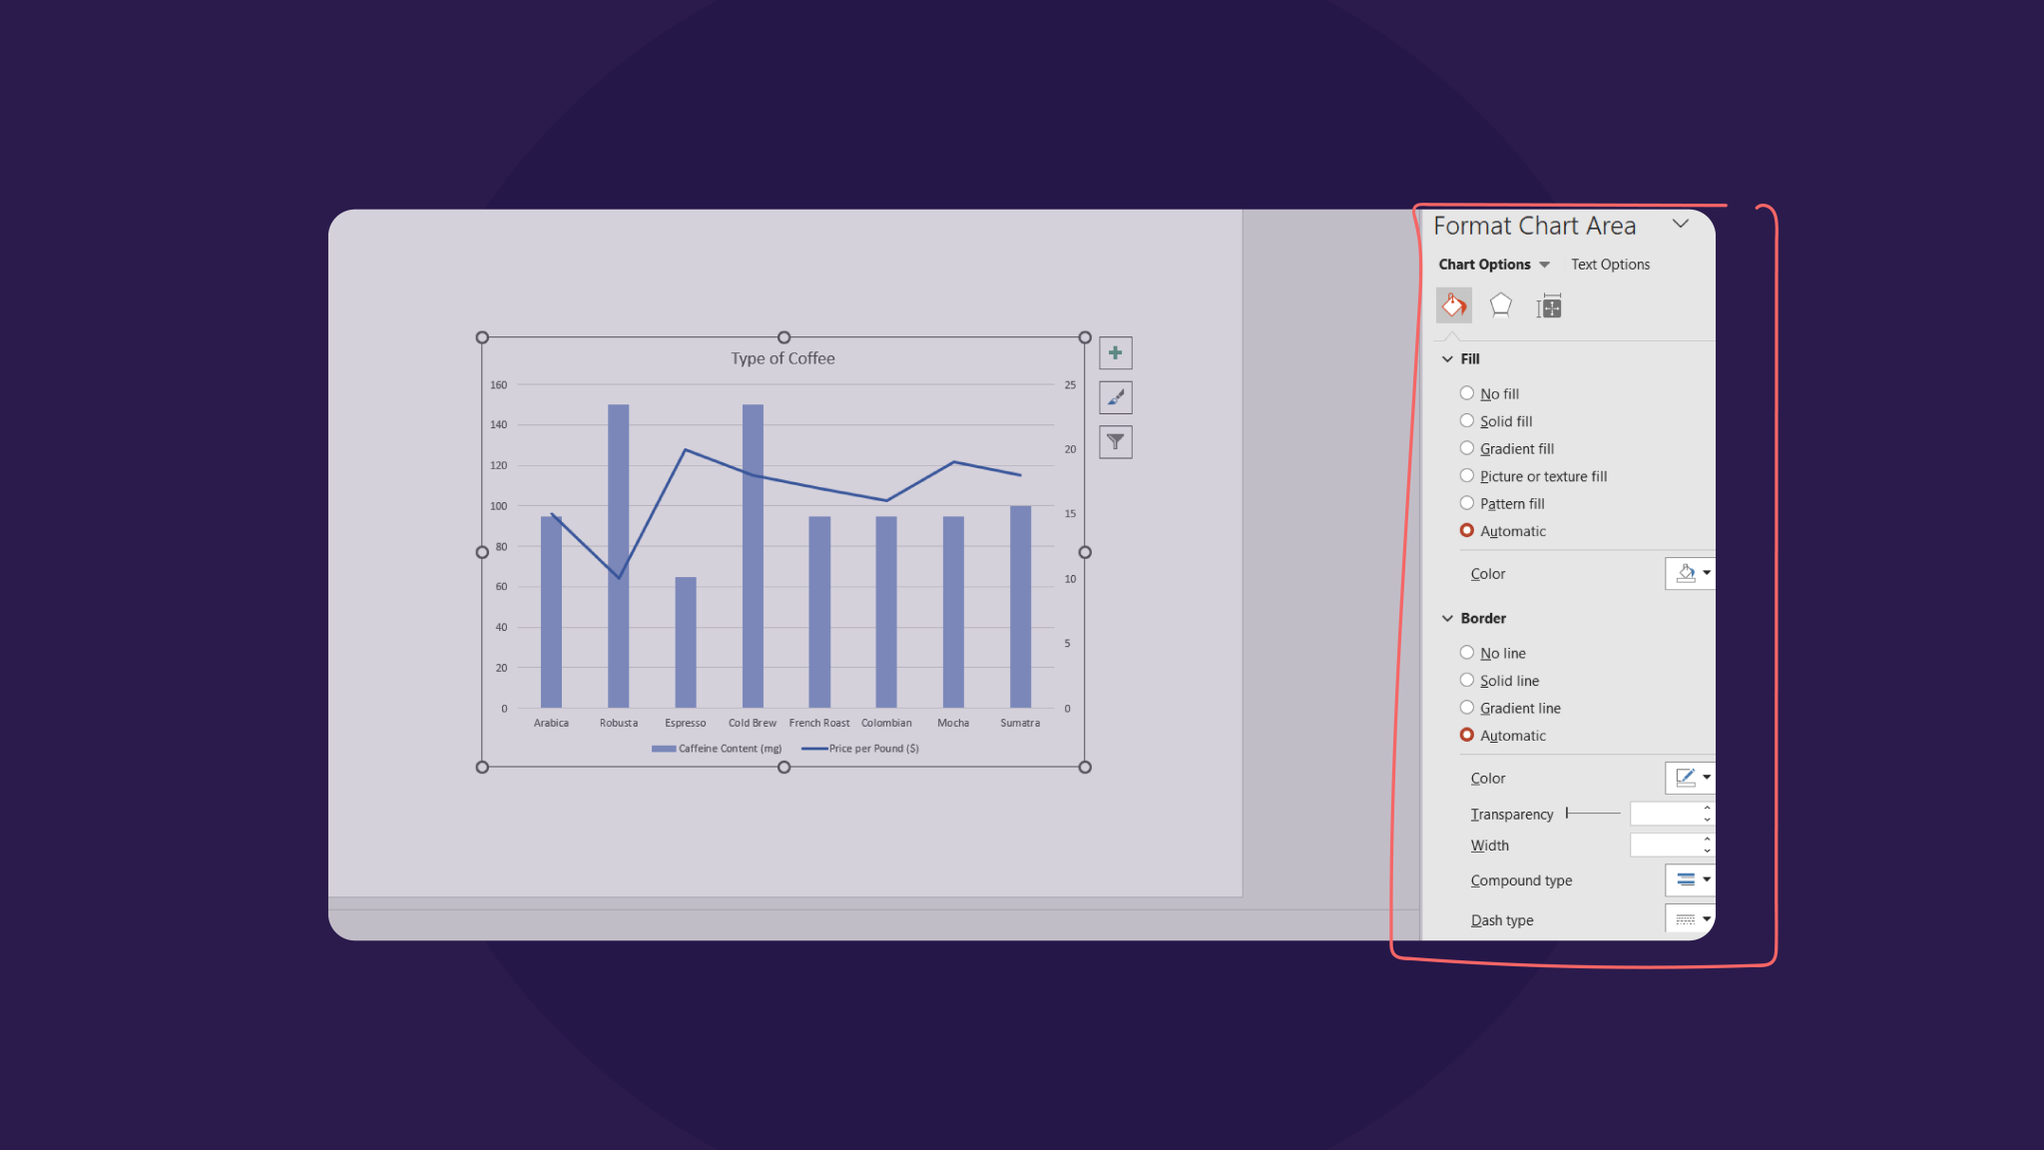This screenshot has height=1150, width=2044.
Task: Collapse the Border section
Action: (x=1449, y=618)
